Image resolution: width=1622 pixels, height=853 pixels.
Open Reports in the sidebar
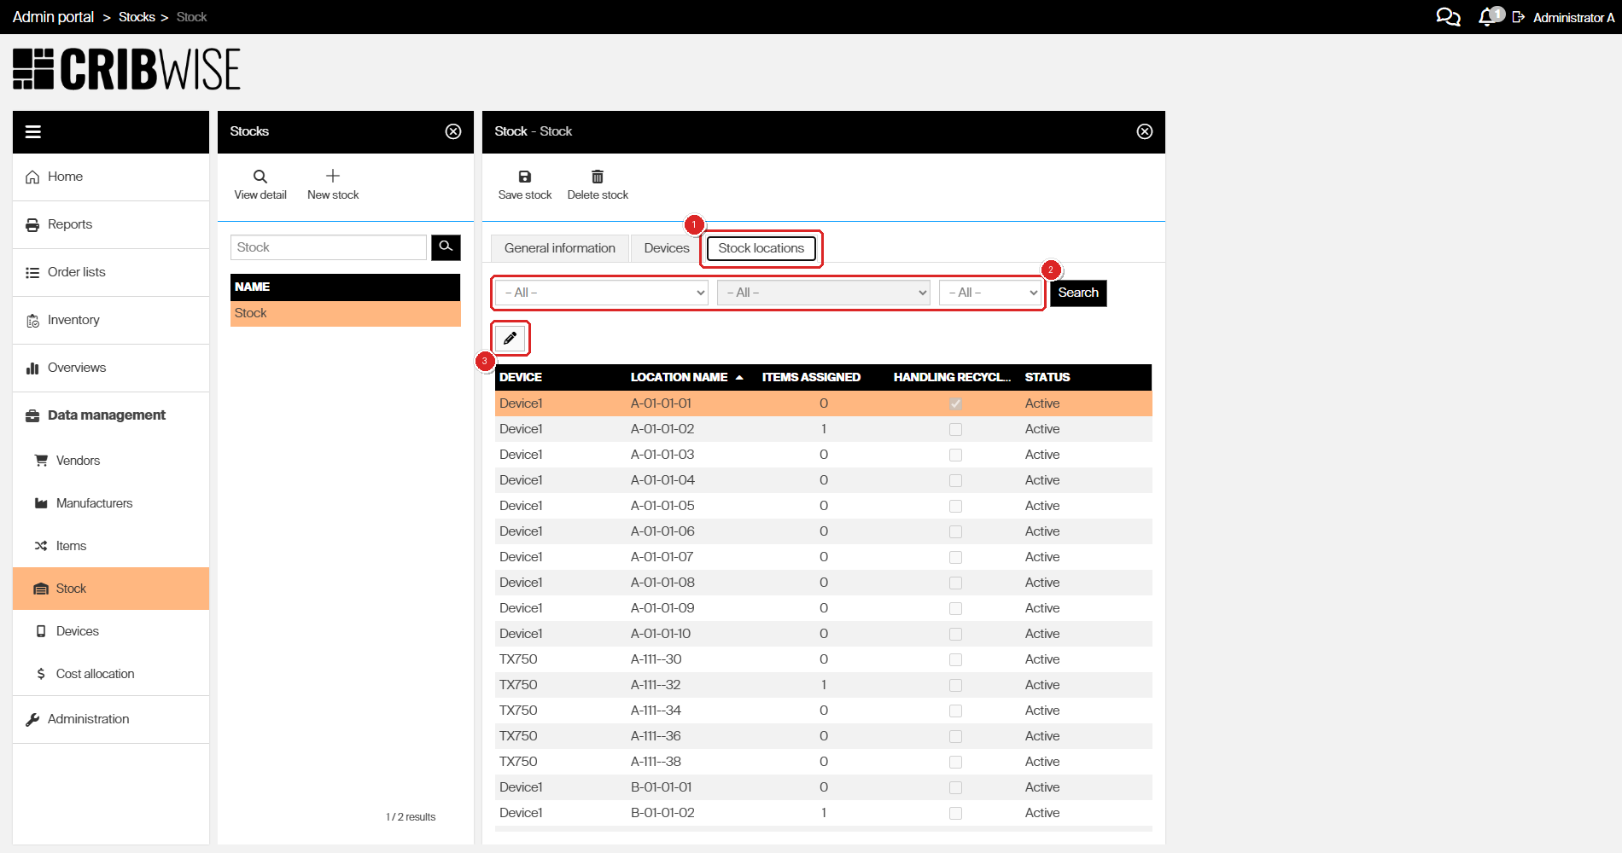pyautogui.click(x=111, y=224)
